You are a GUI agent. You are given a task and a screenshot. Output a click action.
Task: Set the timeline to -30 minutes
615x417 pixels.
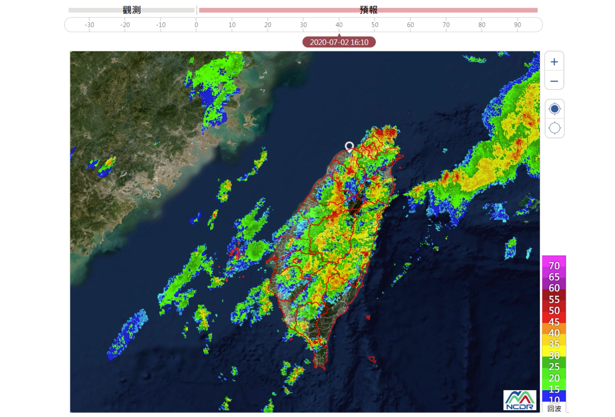89,25
